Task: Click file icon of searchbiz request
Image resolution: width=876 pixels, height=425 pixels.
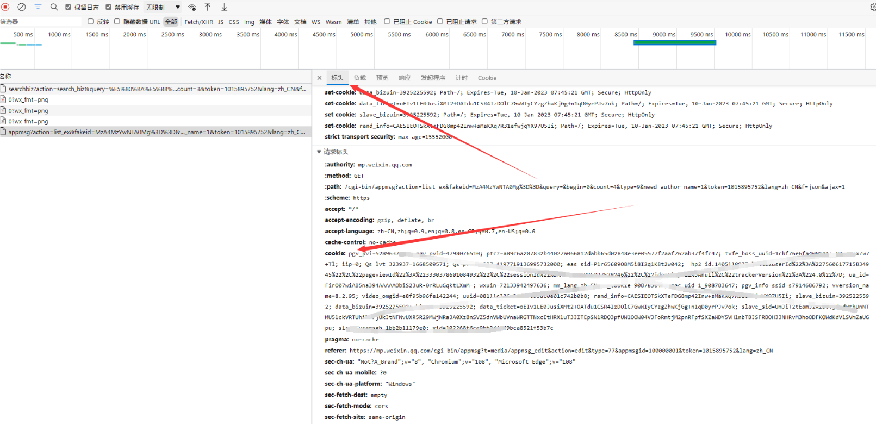Action: [x=3, y=89]
